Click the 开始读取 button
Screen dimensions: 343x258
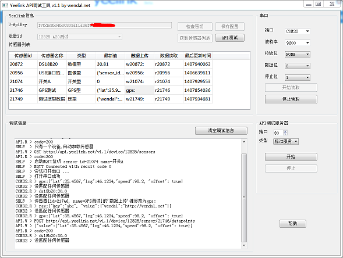point(291,88)
